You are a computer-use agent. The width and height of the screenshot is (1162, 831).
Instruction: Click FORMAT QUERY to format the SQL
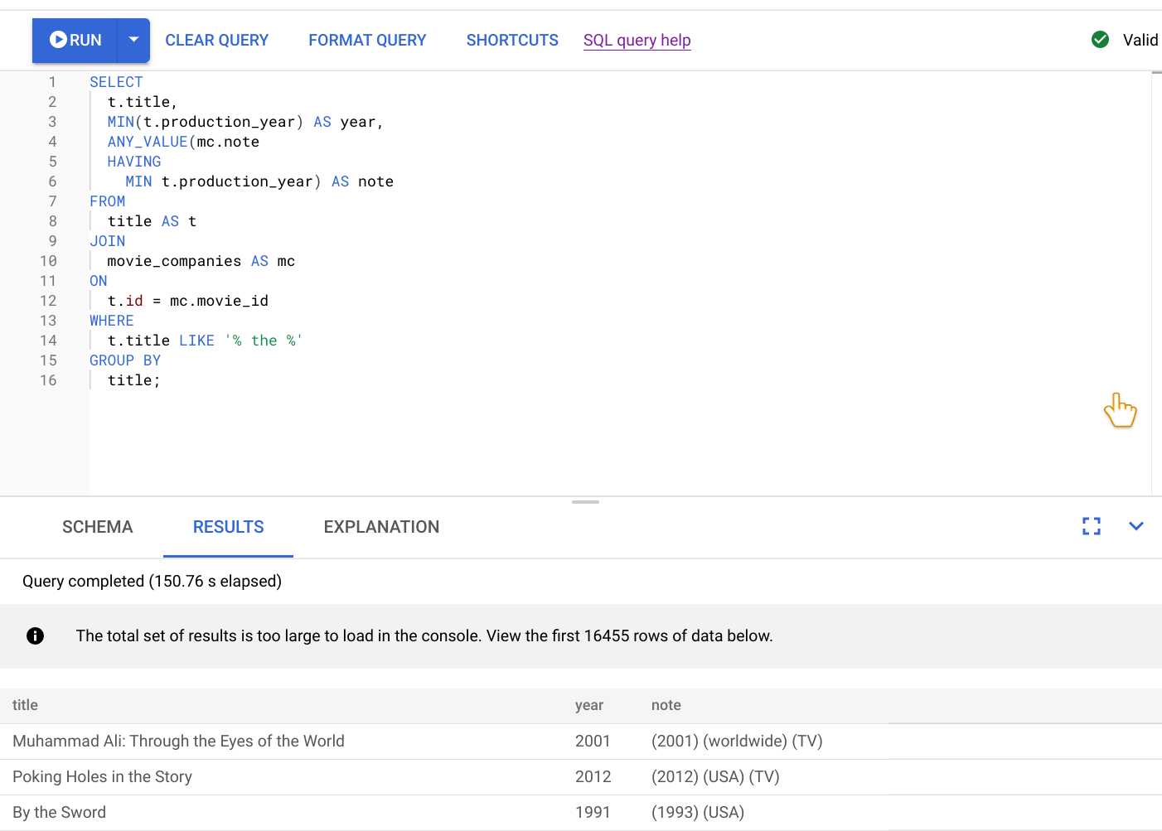(x=367, y=40)
